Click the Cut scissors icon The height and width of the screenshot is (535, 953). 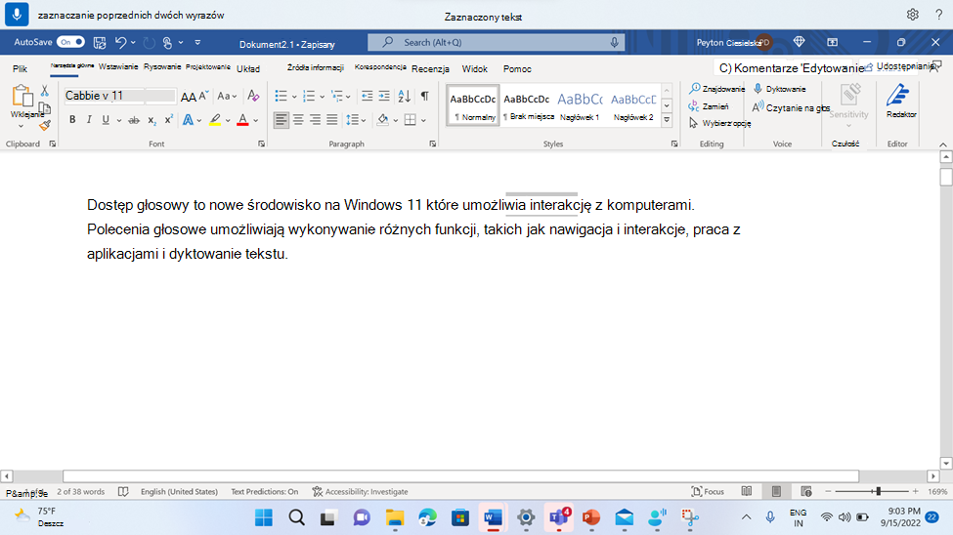(x=44, y=91)
